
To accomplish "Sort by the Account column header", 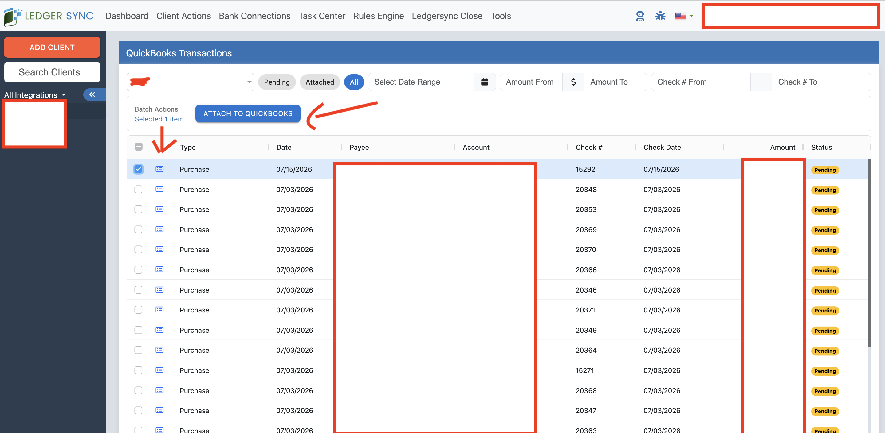I will [476, 147].
